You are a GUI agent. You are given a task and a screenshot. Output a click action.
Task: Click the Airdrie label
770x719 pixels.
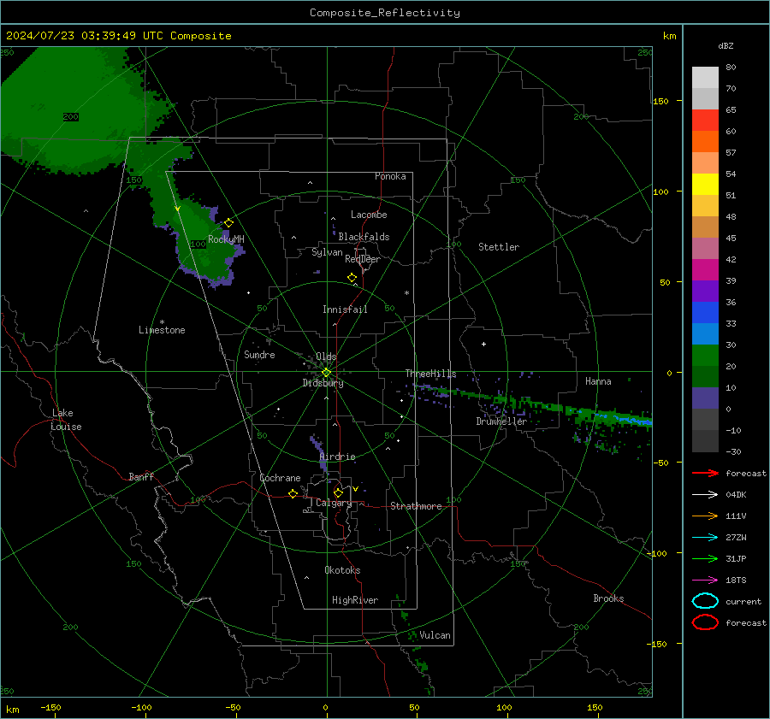click(x=337, y=457)
